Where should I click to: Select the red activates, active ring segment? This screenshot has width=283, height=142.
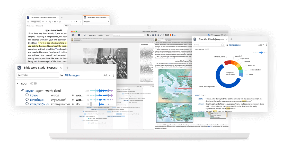227,63
